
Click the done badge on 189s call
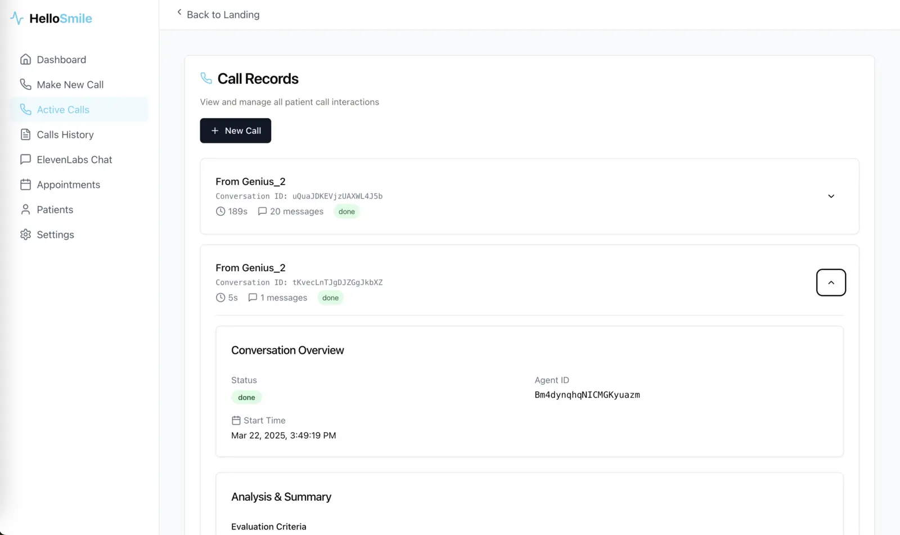point(346,212)
